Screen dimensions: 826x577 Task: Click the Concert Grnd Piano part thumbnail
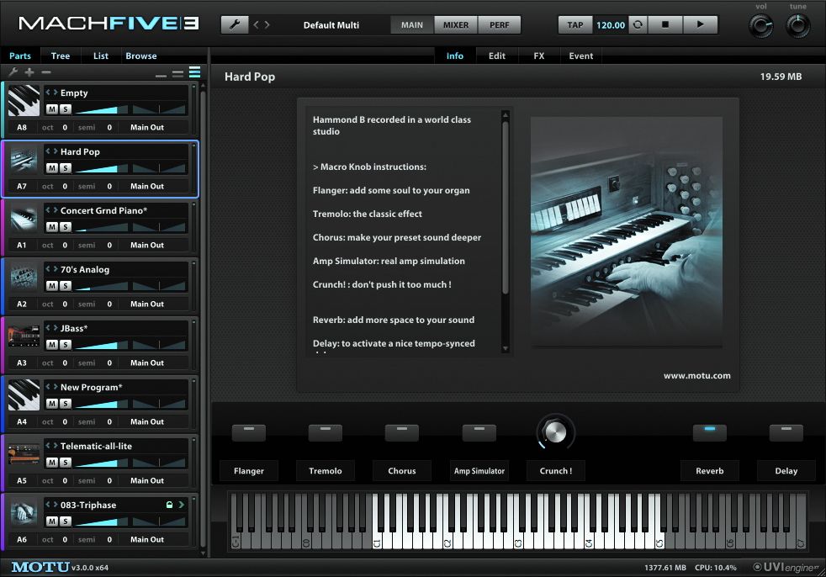[24, 218]
